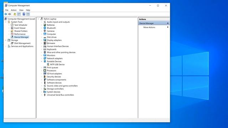The width and height of the screenshot is (228, 128).
Task: Expand the System devices category
Action: [42, 92]
